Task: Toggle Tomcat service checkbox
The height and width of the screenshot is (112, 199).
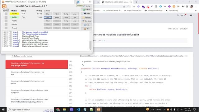Action: click(x=6, y=28)
